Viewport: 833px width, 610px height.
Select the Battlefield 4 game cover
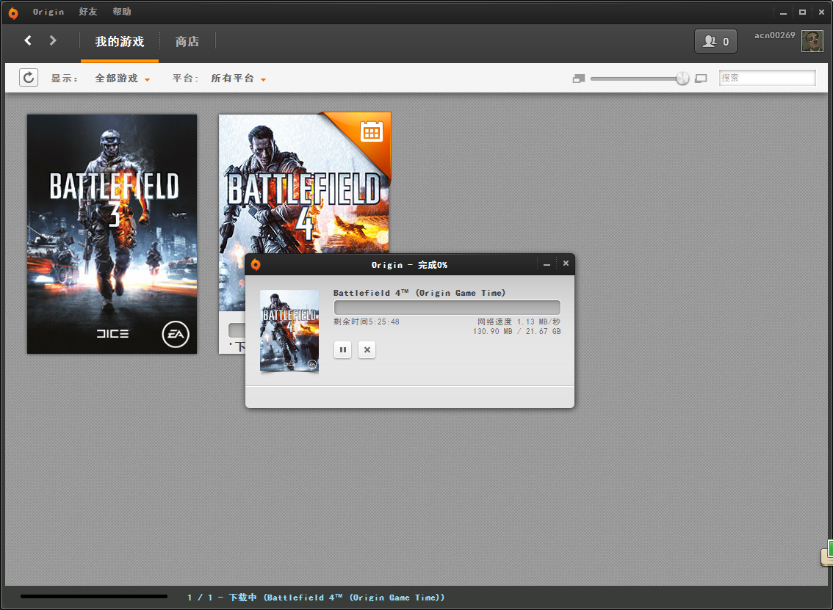304,184
